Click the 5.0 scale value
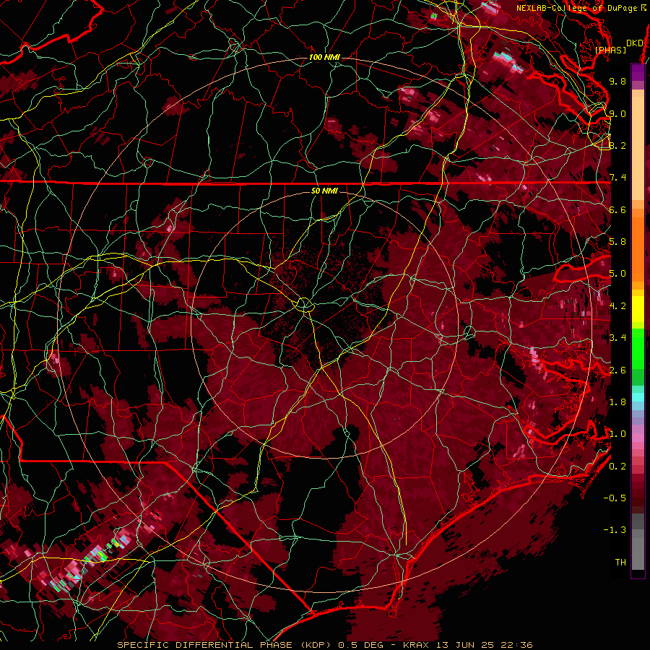650x650 pixels. pyautogui.click(x=617, y=274)
